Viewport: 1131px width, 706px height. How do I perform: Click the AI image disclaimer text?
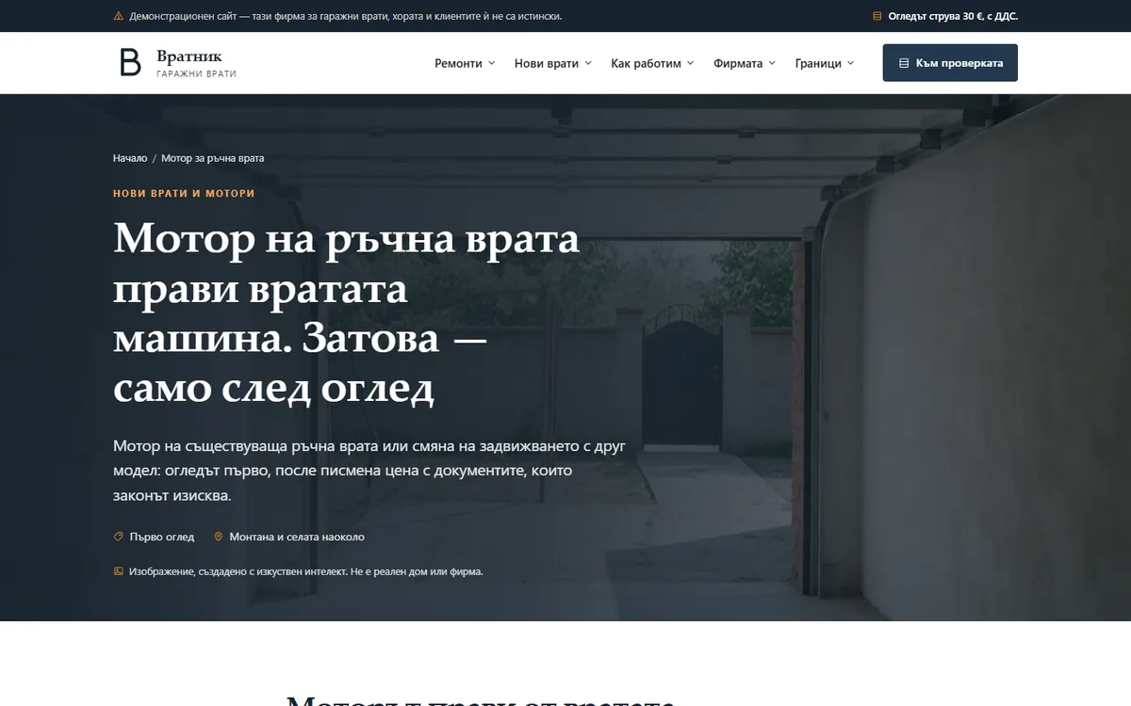[x=306, y=571]
